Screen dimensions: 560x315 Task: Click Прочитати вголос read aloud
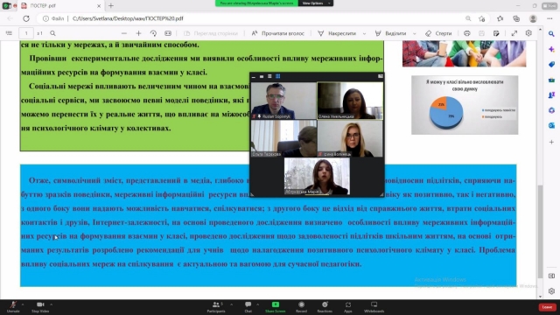click(x=278, y=33)
